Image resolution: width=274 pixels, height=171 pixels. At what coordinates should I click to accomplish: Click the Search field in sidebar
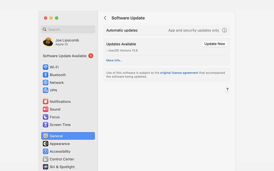click(68, 30)
